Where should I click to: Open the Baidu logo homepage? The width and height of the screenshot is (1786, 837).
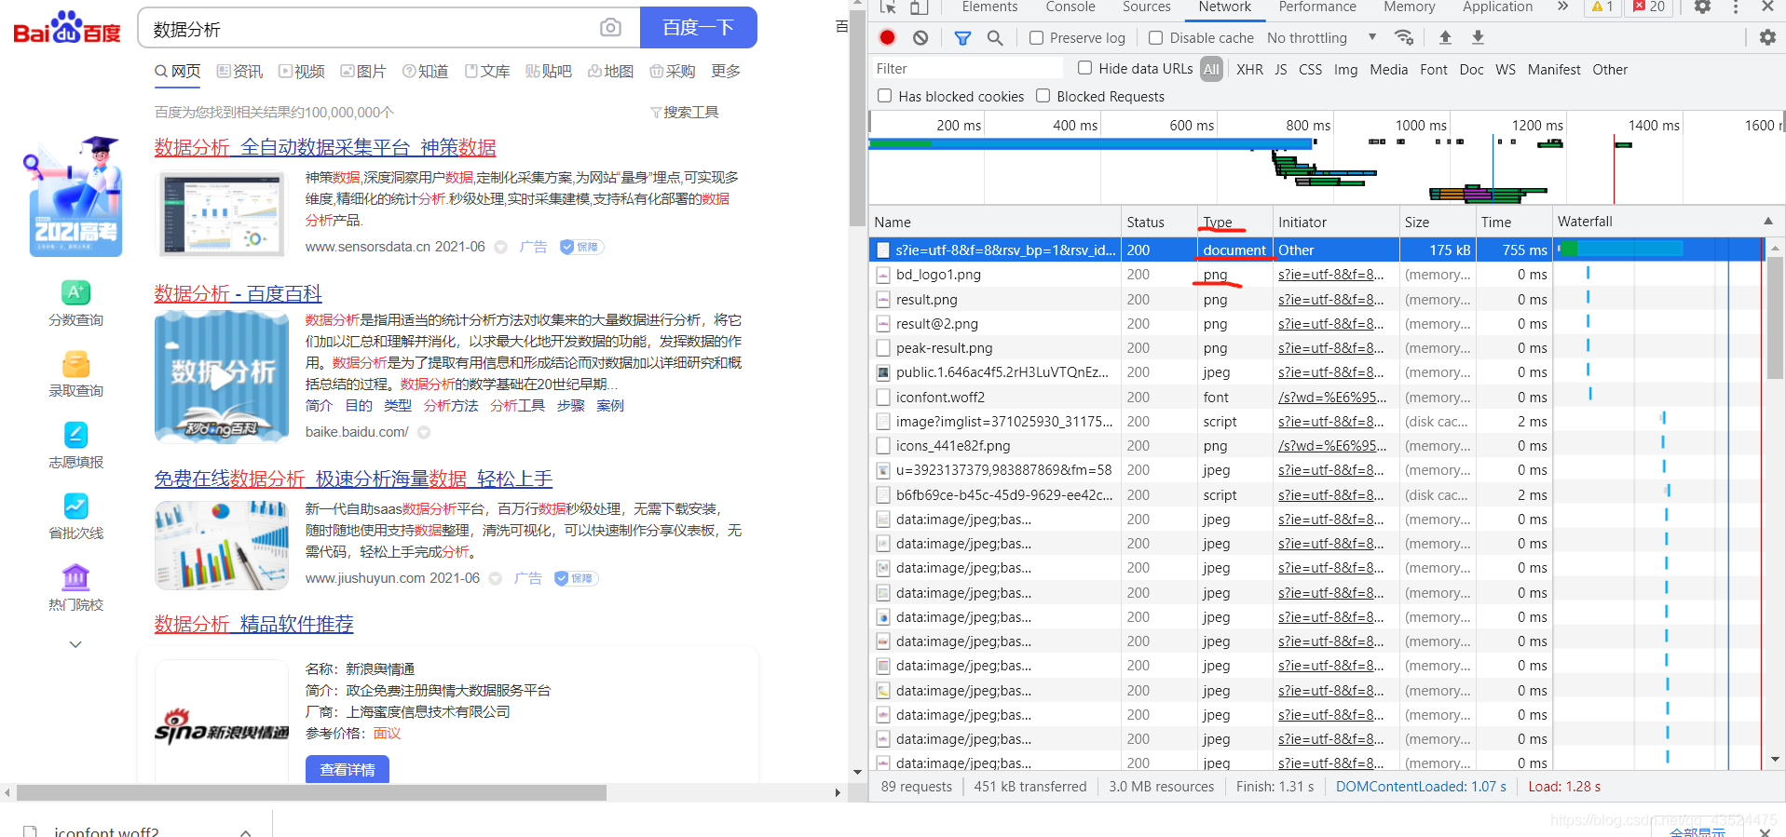pos(67,28)
